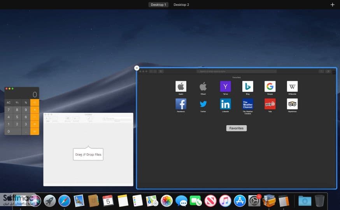Image resolution: width=340 pixels, height=210 pixels.
Task: Click digit 9 in Calculator
Action: coord(26,110)
